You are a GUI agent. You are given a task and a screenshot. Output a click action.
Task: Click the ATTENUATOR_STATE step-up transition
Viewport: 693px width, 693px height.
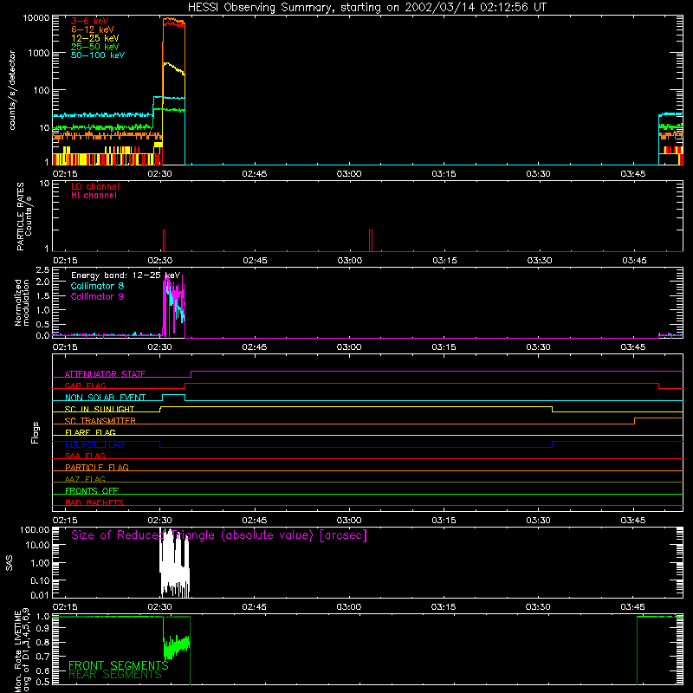191,374
